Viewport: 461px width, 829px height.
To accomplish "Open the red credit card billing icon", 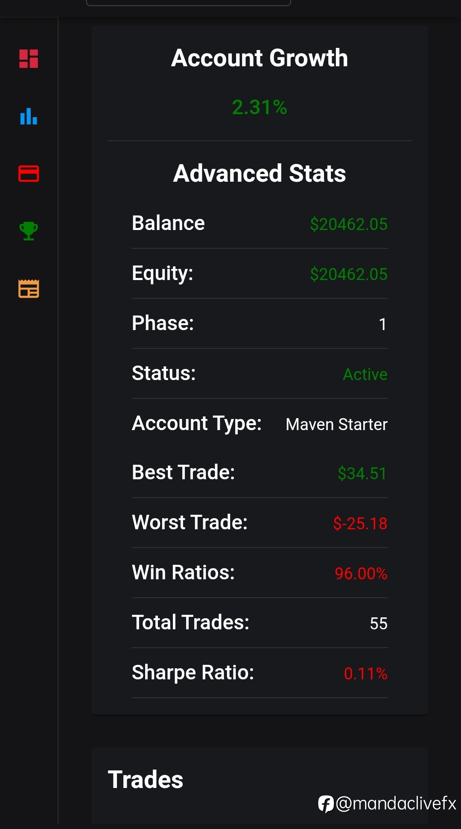I will point(29,174).
